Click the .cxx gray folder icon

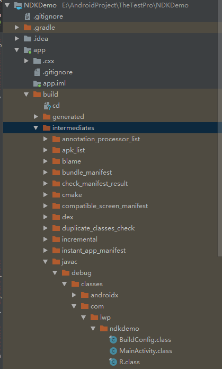click(37, 61)
